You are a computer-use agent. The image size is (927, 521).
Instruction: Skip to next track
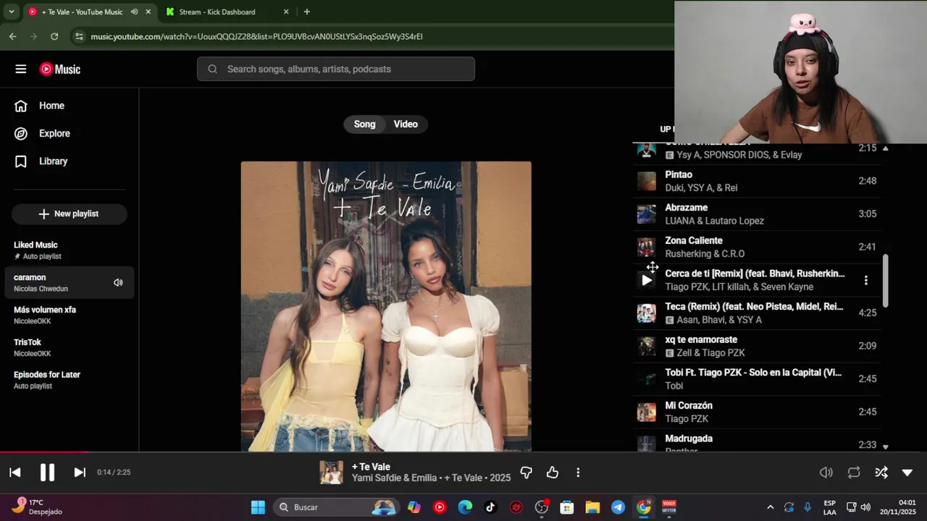[x=80, y=473]
